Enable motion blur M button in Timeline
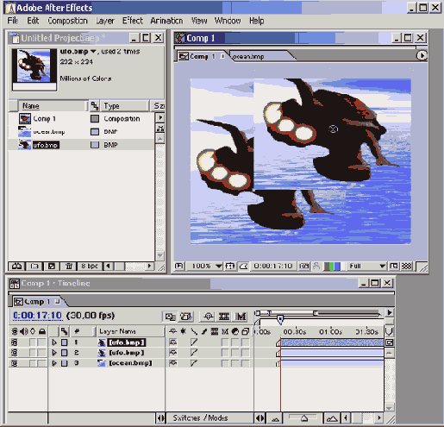This screenshot has width=444, height=427. coord(241,317)
